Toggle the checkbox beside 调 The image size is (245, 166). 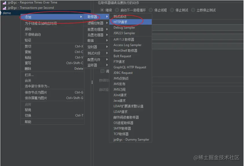tap(102, 71)
